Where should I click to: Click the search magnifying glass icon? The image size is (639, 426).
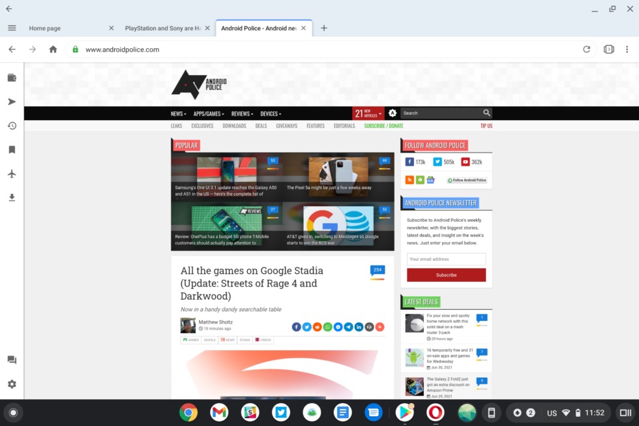pyautogui.click(x=486, y=112)
